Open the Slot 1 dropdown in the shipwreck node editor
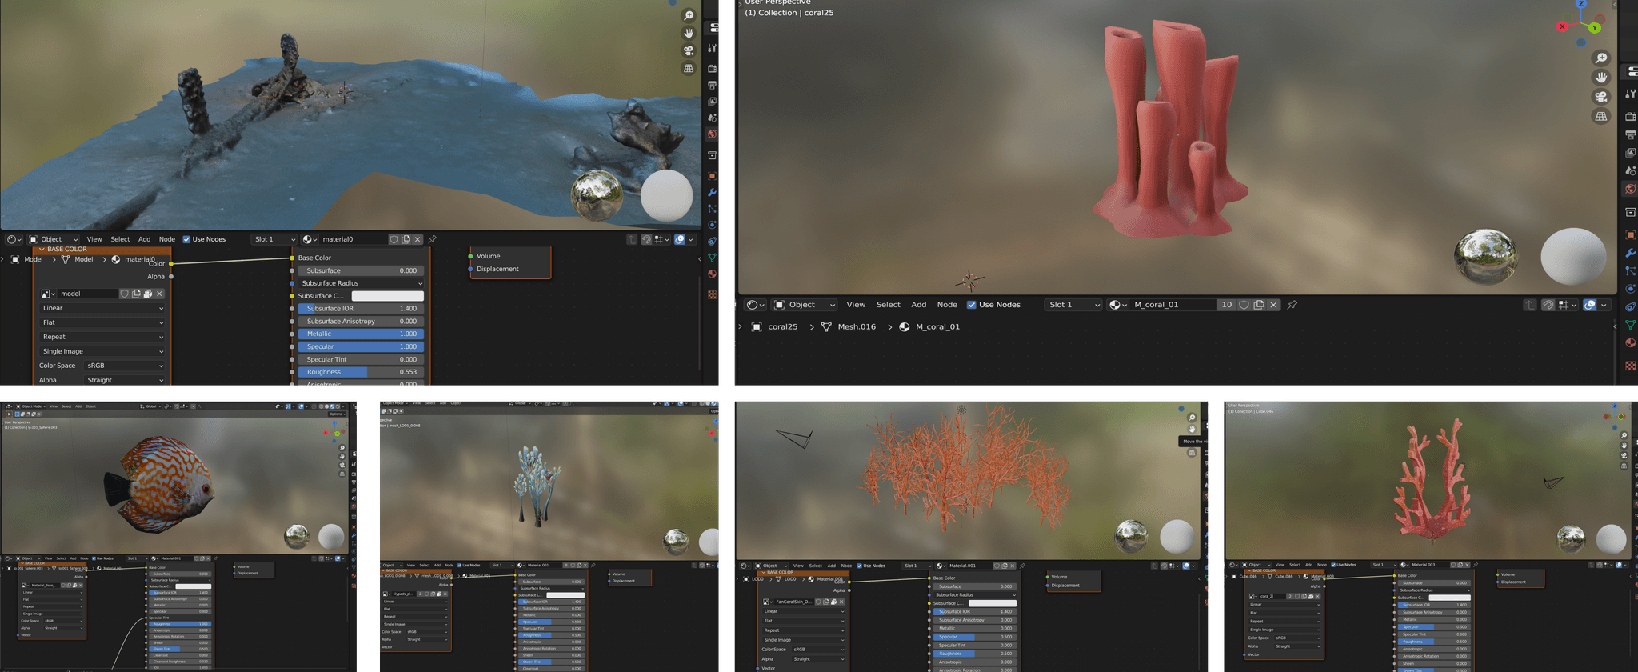This screenshot has width=1638, height=672. click(x=274, y=239)
